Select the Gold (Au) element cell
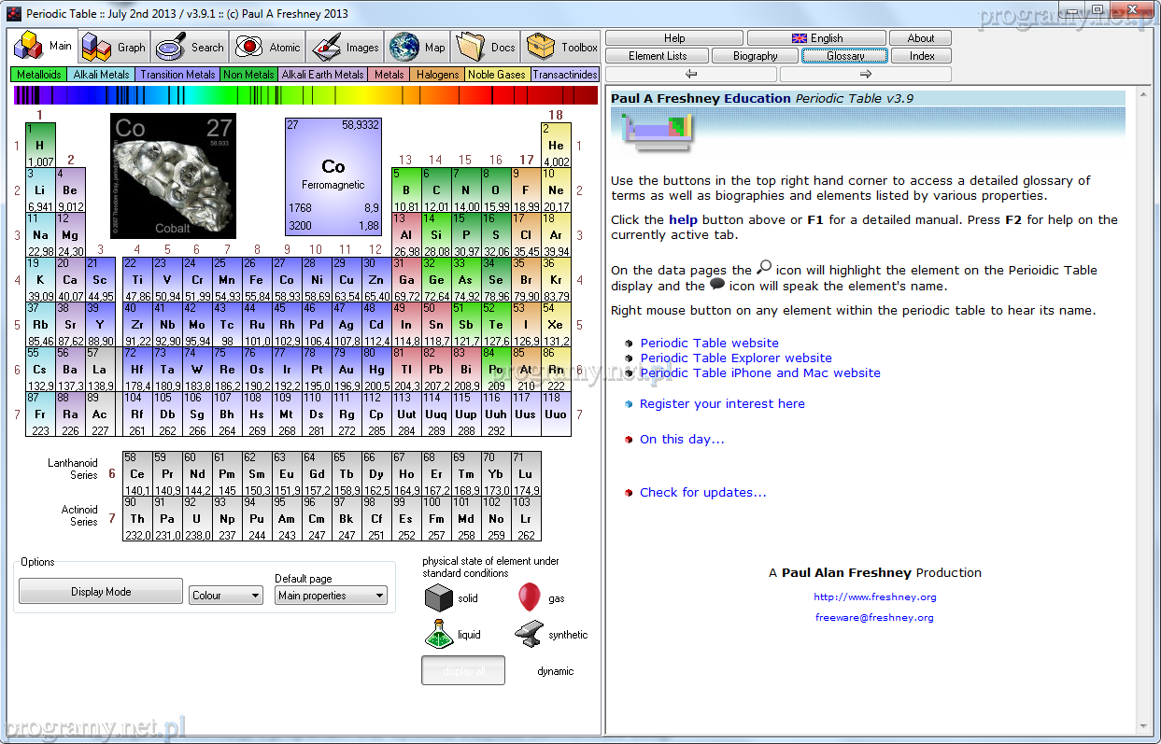This screenshot has width=1161, height=744. point(347,370)
